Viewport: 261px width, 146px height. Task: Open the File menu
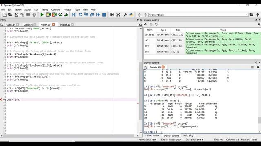click(3, 9)
